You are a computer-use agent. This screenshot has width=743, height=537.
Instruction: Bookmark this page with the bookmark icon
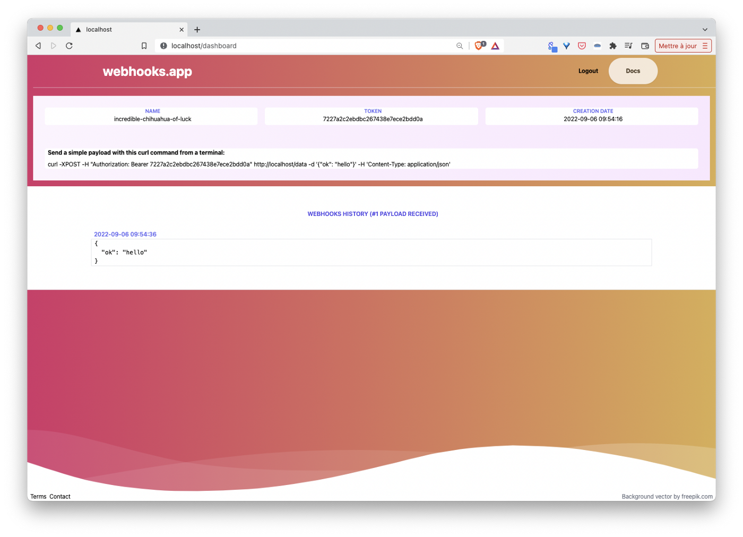pyautogui.click(x=144, y=46)
